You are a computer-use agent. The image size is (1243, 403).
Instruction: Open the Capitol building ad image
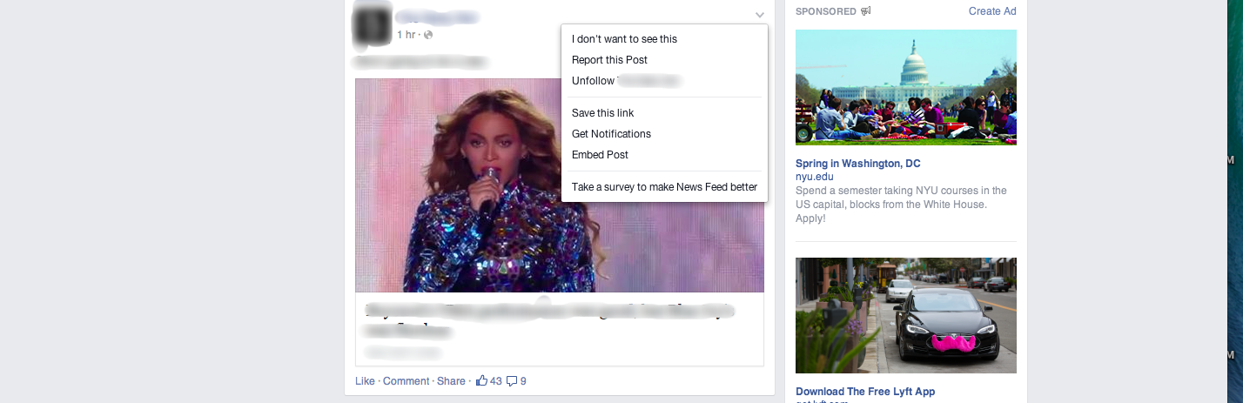point(906,87)
